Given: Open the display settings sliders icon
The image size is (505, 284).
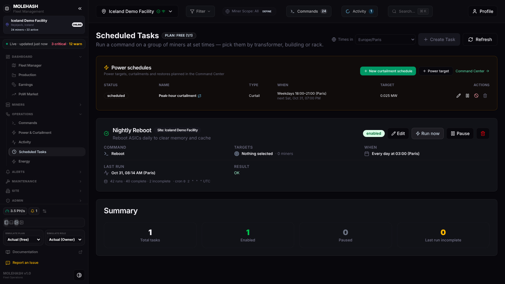Looking at the screenshot, I should click(x=45, y=211).
